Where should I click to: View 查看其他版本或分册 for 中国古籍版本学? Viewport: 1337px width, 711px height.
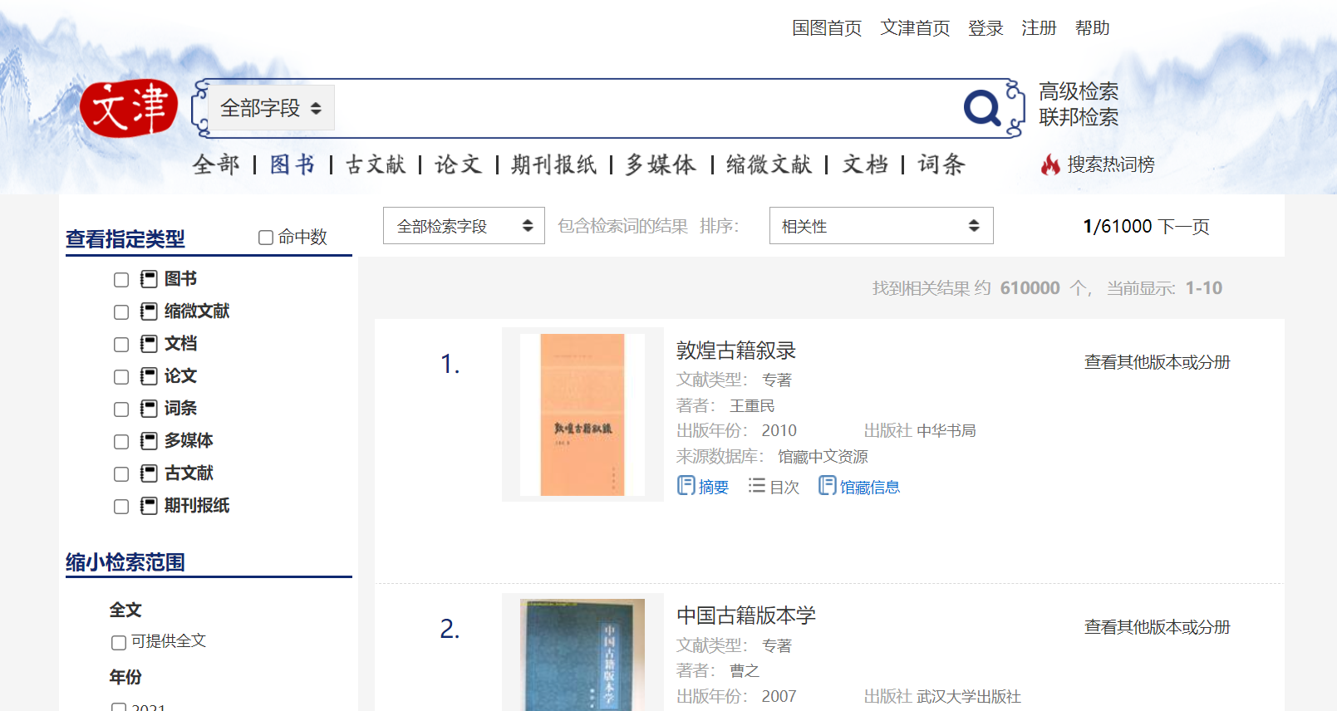[x=1157, y=627]
